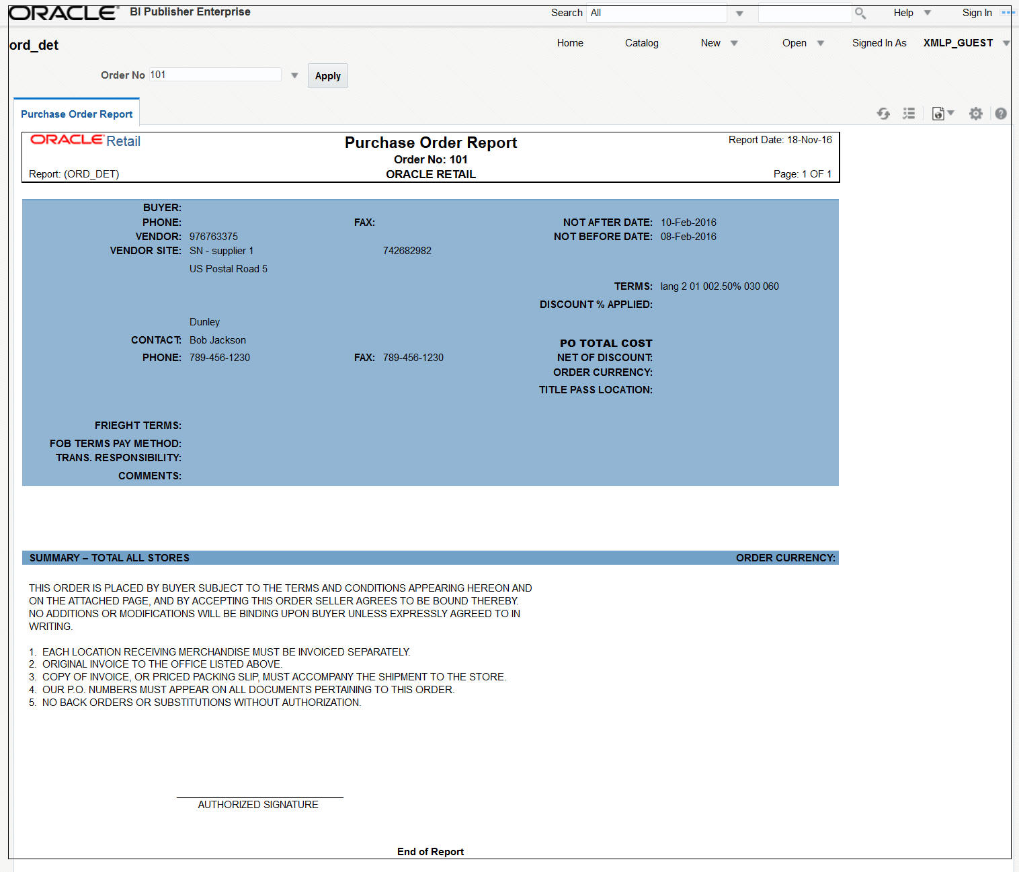Click the Report: (ORD_DET) label
The height and width of the screenshot is (872, 1019).
pos(74,174)
